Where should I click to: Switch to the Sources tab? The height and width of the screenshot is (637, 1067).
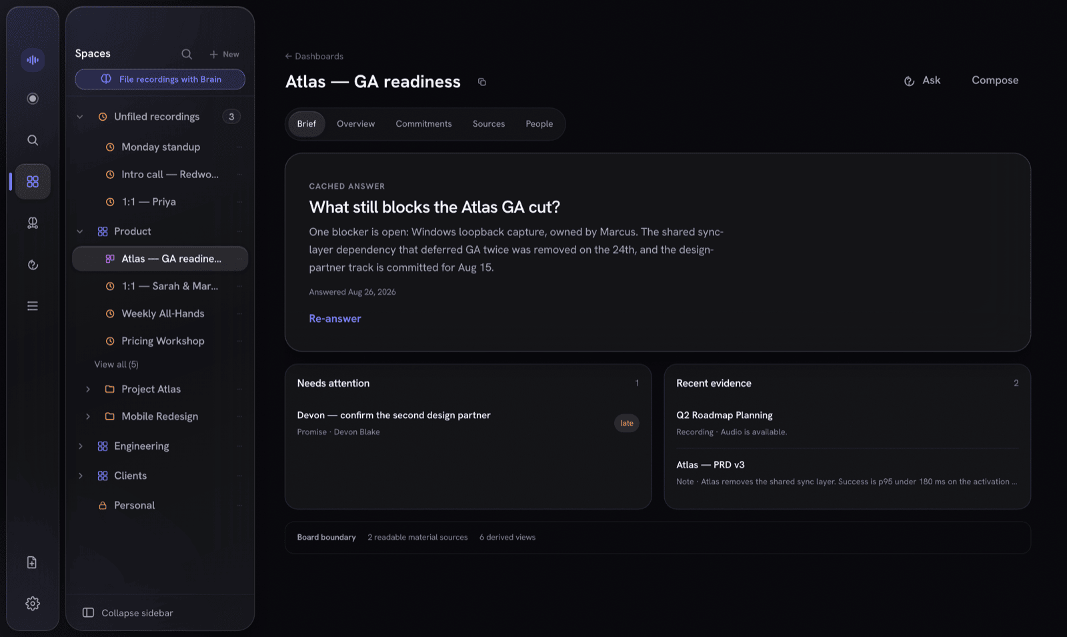tap(489, 124)
